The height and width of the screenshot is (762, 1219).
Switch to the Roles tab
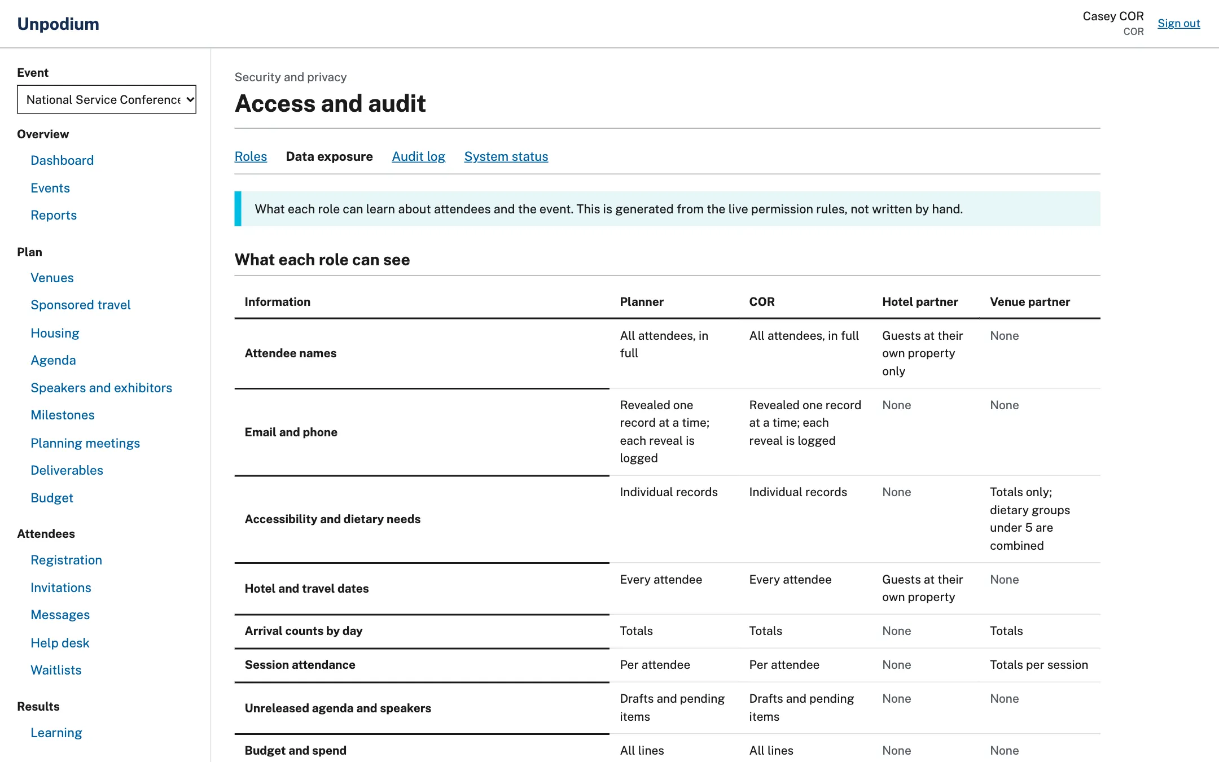pos(251,156)
